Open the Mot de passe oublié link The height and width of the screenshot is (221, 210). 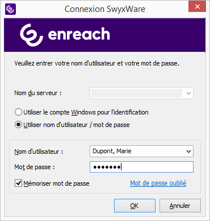coord(158,183)
